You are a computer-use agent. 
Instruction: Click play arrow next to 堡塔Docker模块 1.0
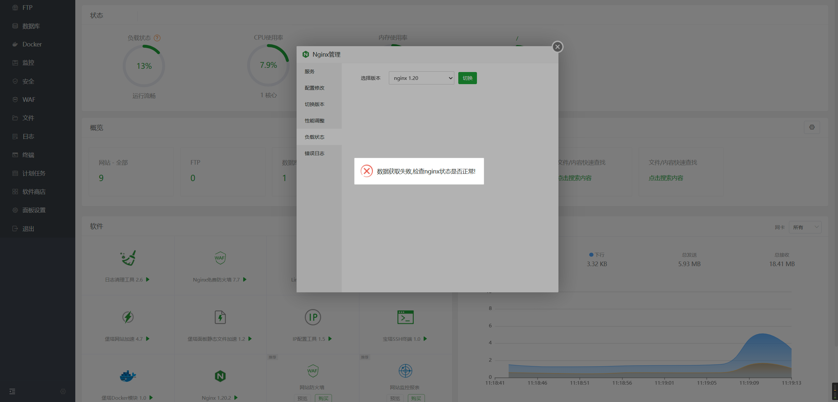click(x=151, y=398)
